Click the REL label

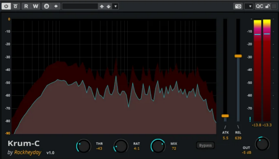(x=238, y=132)
